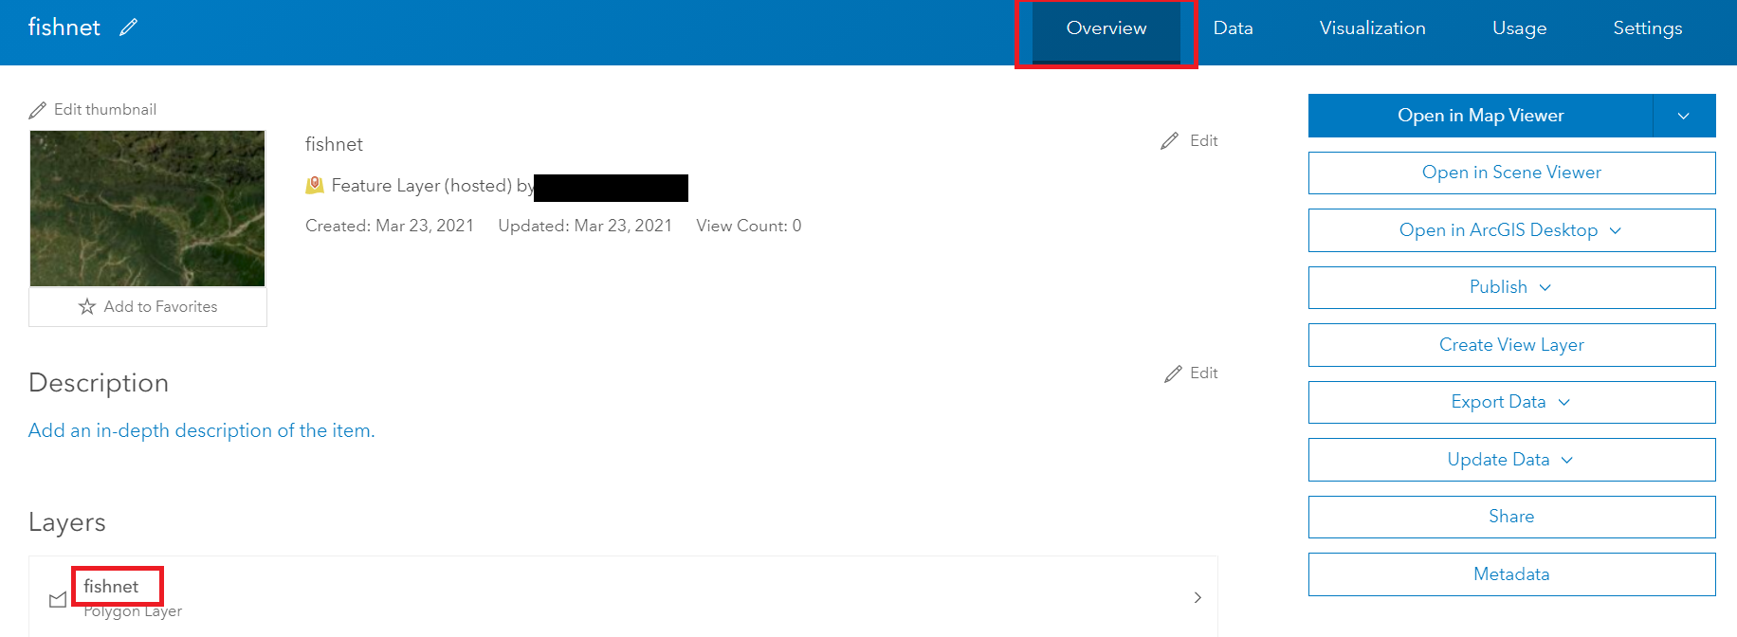Expand the fishnet layer row chevron
Image resolution: width=1737 pixels, height=637 pixels.
[x=1198, y=597]
